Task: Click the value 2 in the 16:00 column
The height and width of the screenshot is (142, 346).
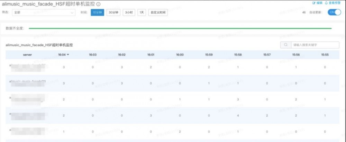Action: tap(180, 132)
